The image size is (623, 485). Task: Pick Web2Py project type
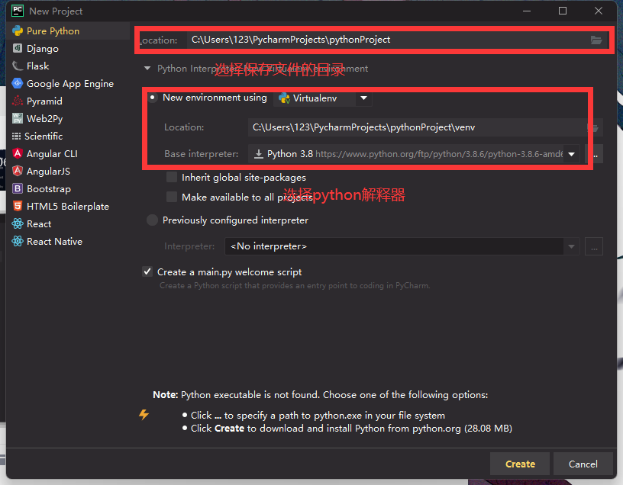coord(69,118)
